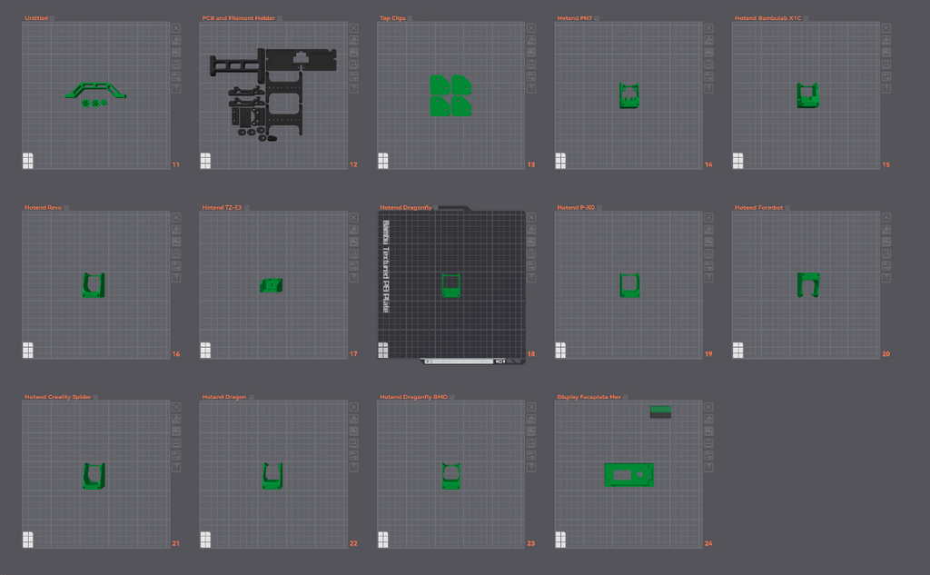The width and height of the screenshot is (930, 575).
Task: Select the green clips on Top Clips plate
Action: [x=450, y=95]
